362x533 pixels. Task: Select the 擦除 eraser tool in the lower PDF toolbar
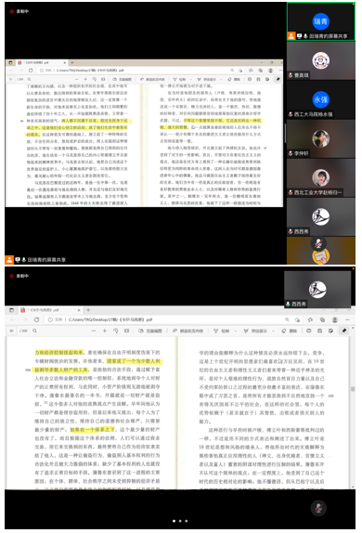coord(290,331)
